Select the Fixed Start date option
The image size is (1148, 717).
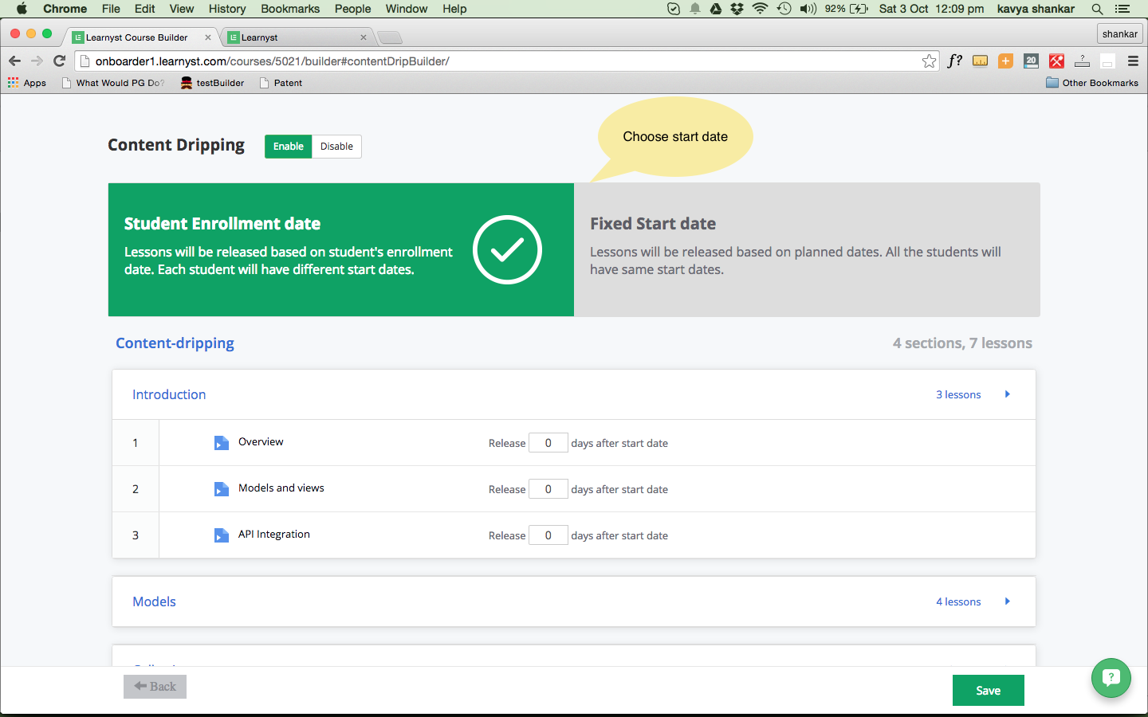(x=807, y=249)
